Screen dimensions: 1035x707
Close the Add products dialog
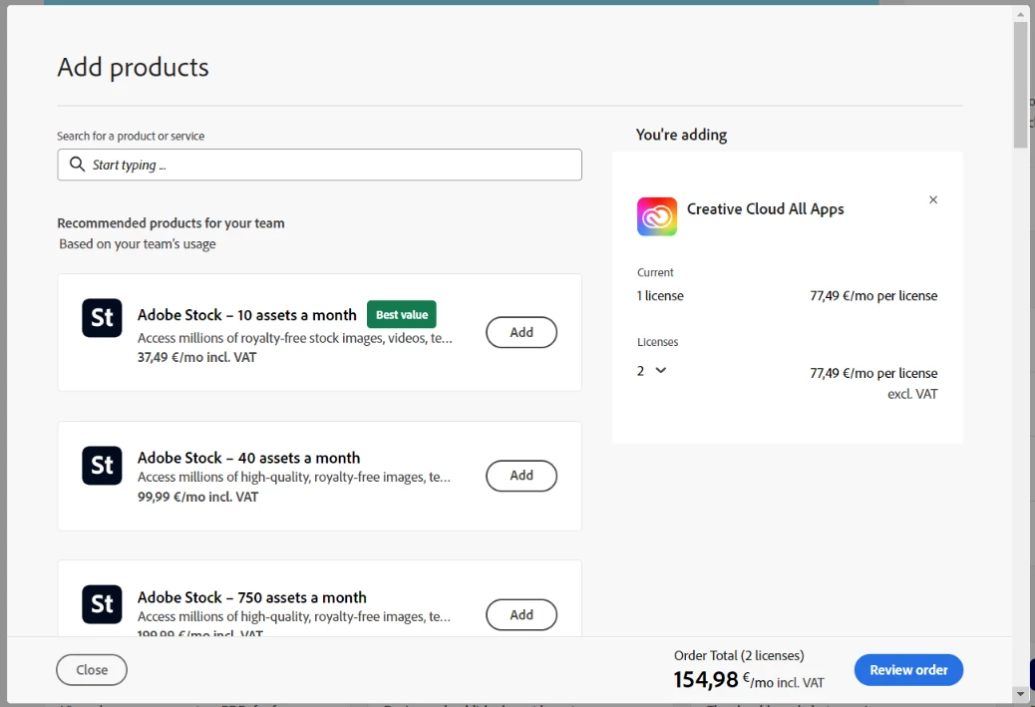pos(92,670)
